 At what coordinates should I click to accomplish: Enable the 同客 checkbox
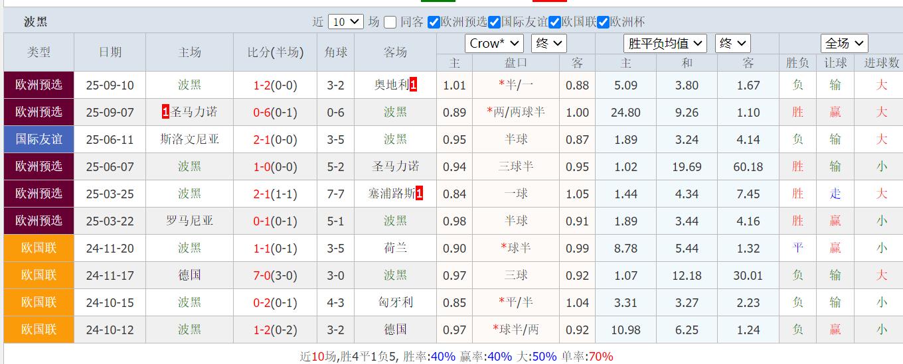pos(390,22)
